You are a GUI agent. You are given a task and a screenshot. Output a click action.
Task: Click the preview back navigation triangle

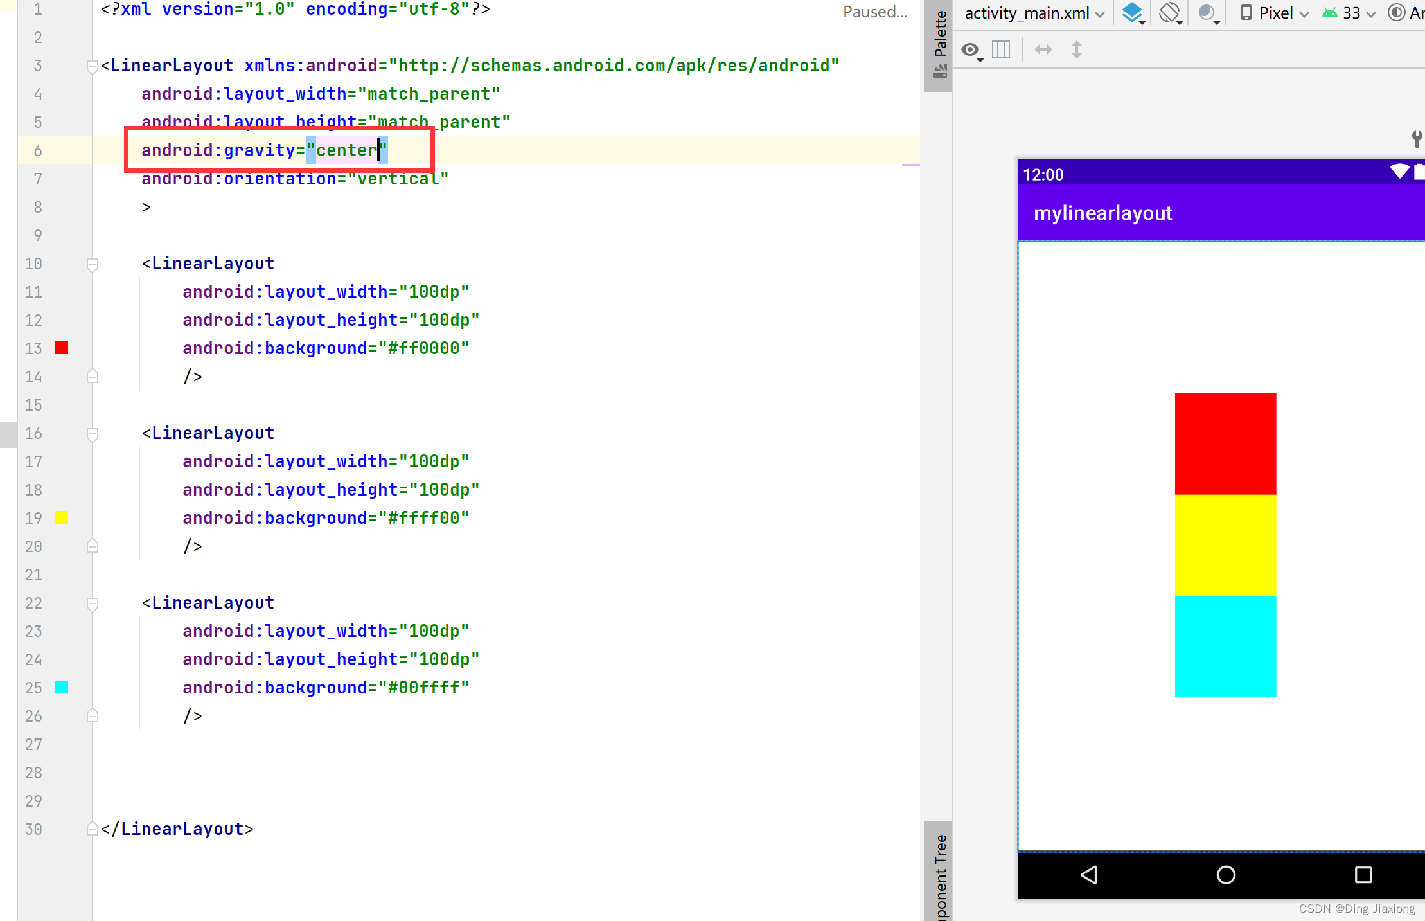[1088, 875]
